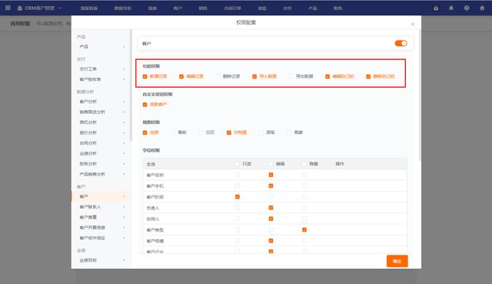Click the lock icon in top bar
492x284 pixels.
pyautogui.click(x=436, y=8)
